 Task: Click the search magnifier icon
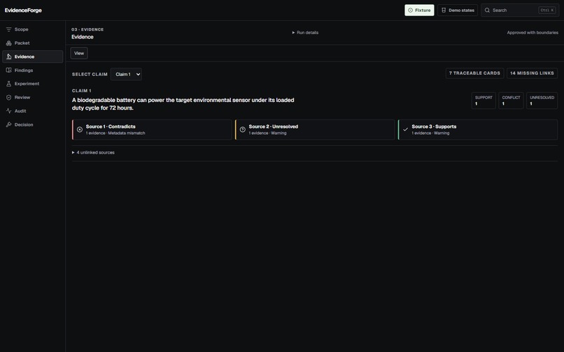(487, 10)
